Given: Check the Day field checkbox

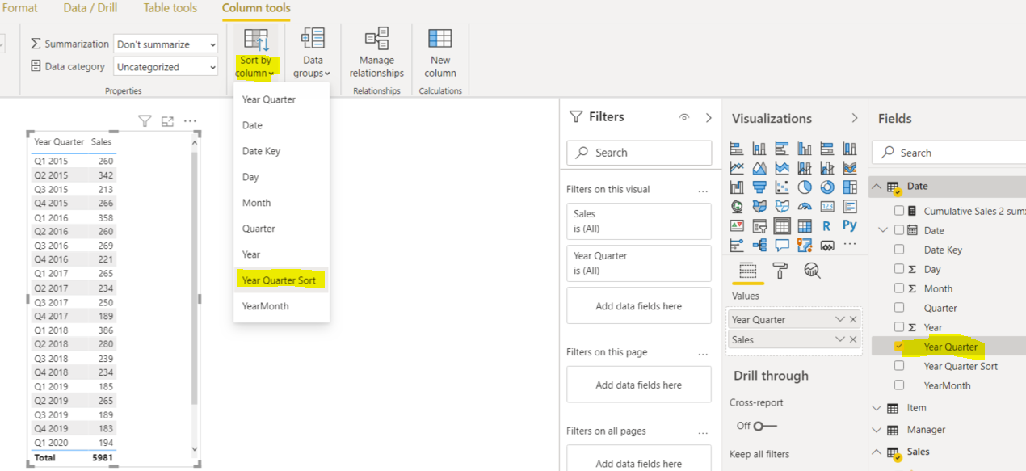Looking at the screenshot, I should 899,269.
